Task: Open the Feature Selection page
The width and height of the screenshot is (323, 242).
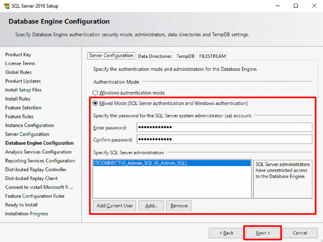Action: pyautogui.click(x=23, y=108)
